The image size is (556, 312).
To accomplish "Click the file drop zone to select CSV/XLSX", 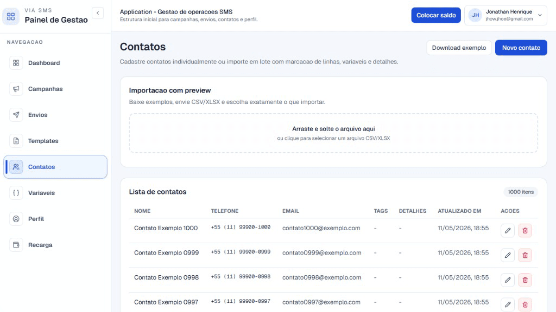I will tap(333, 133).
